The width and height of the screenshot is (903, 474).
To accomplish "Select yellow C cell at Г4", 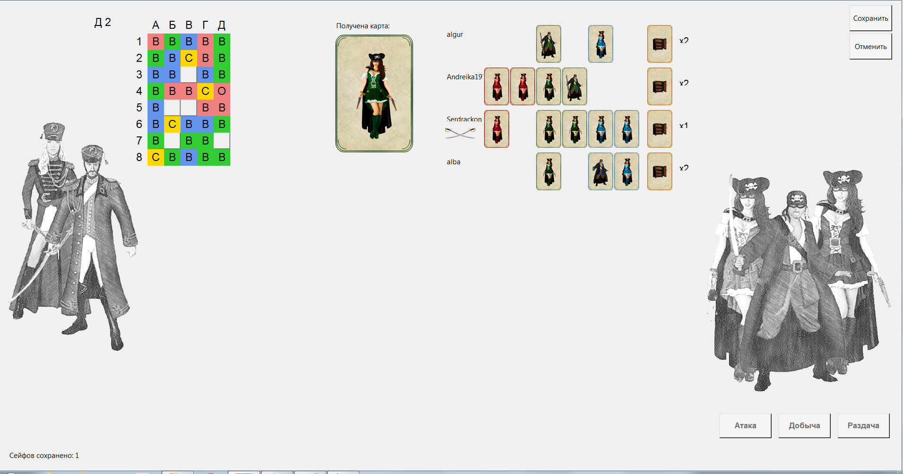I will coord(205,91).
